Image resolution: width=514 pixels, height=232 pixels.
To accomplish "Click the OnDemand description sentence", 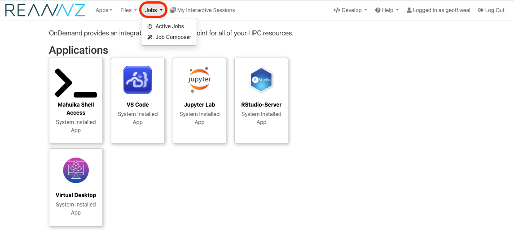I will coord(171,33).
